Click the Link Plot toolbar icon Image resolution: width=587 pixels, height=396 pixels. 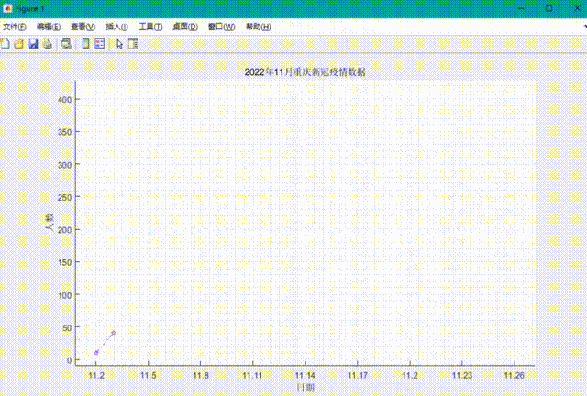[x=66, y=44]
